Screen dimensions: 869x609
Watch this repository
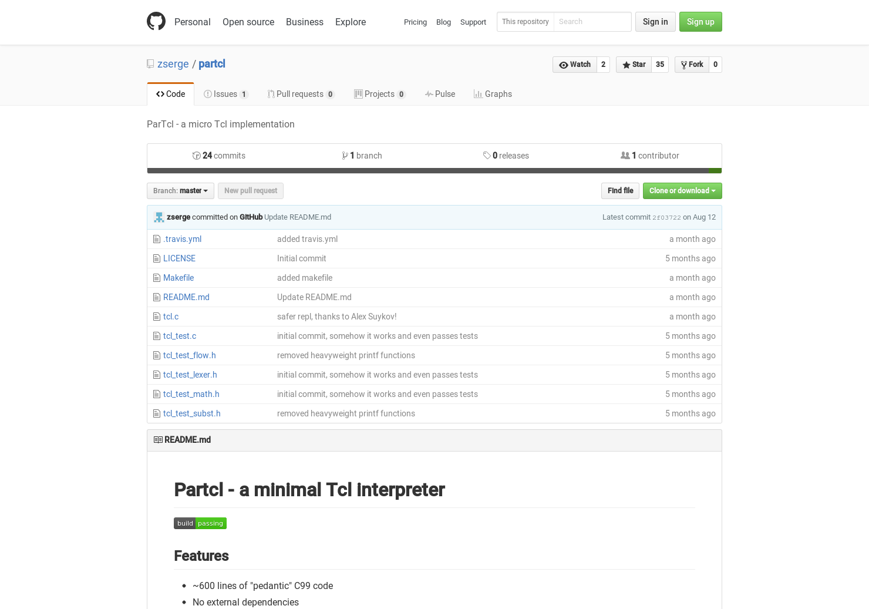[x=575, y=65]
